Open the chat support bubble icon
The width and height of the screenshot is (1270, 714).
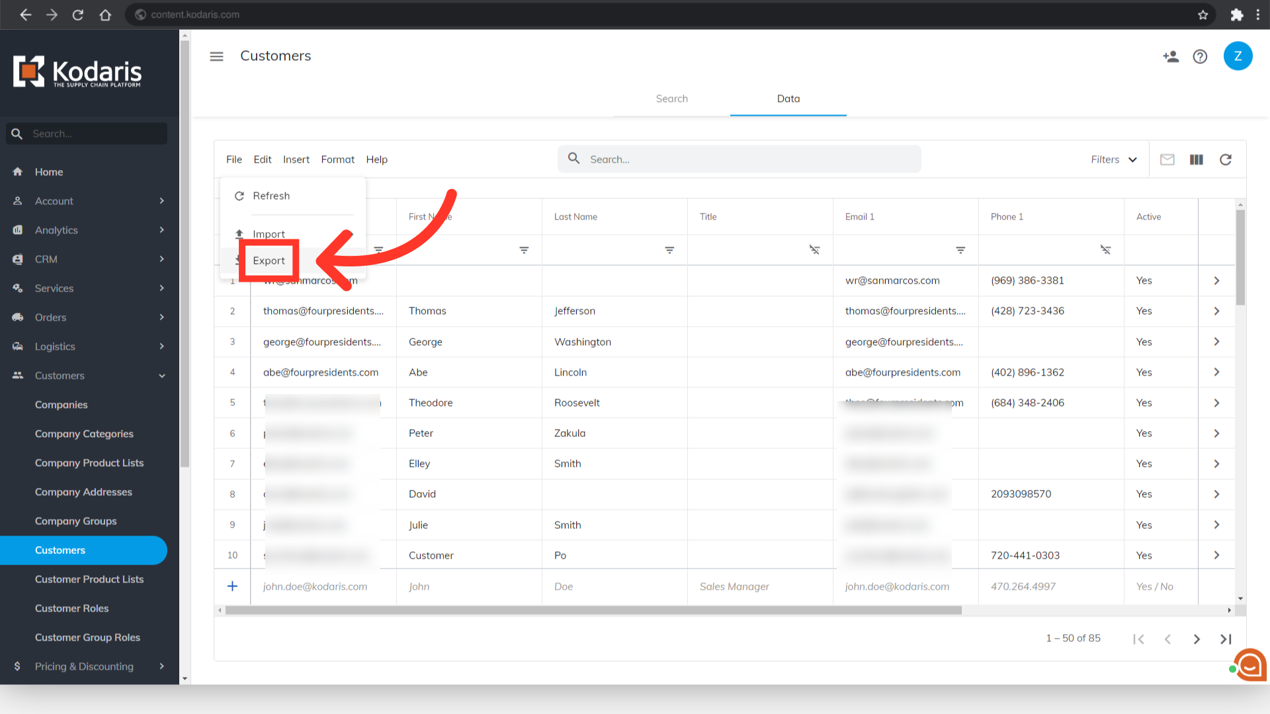click(x=1249, y=664)
